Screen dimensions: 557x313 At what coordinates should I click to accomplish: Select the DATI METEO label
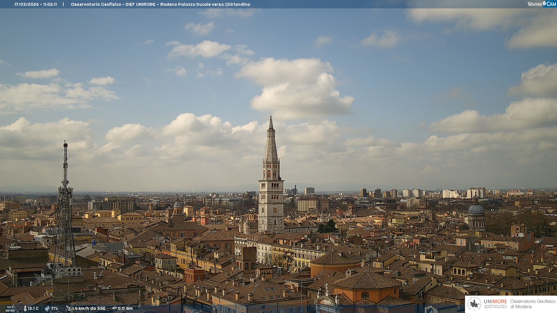coord(10,309)
